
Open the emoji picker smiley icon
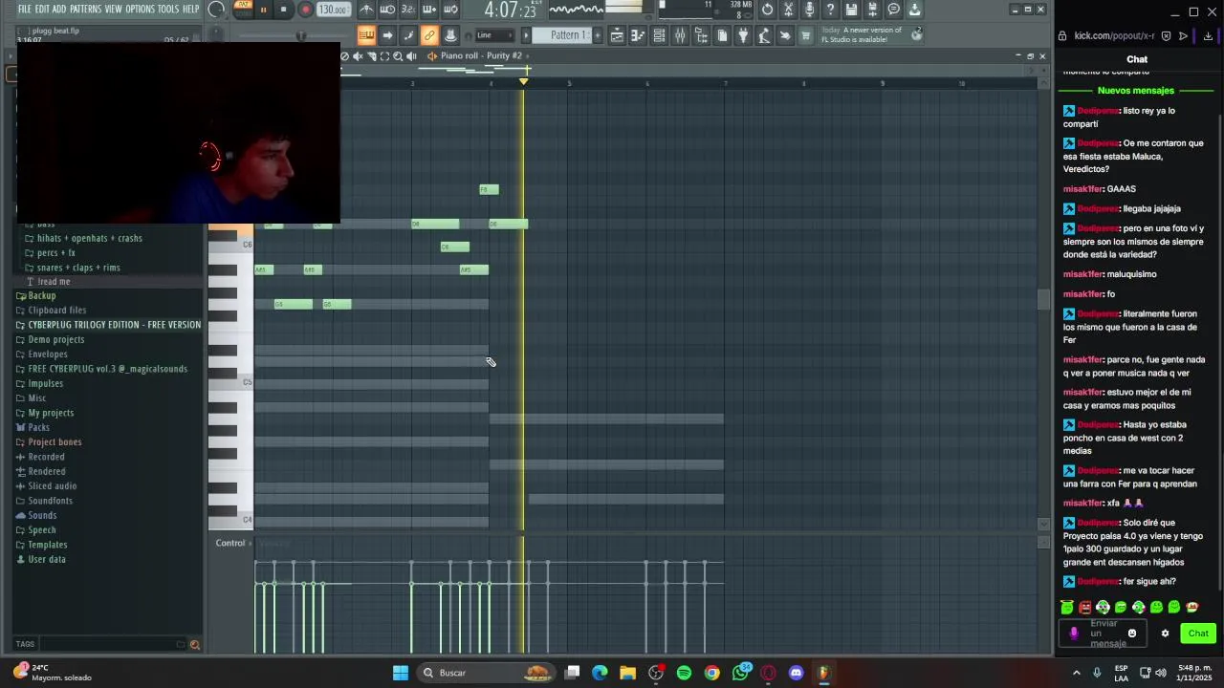click(x=1132, y=634)
